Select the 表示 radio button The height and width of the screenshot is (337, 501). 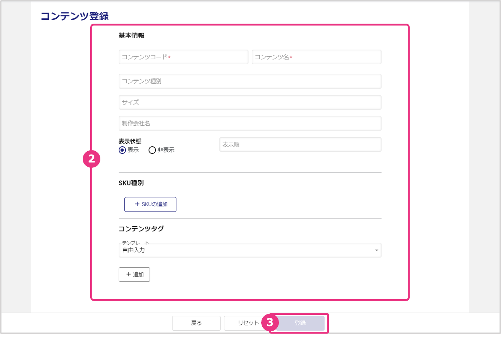pyautogui.click(x=122, y=150)
